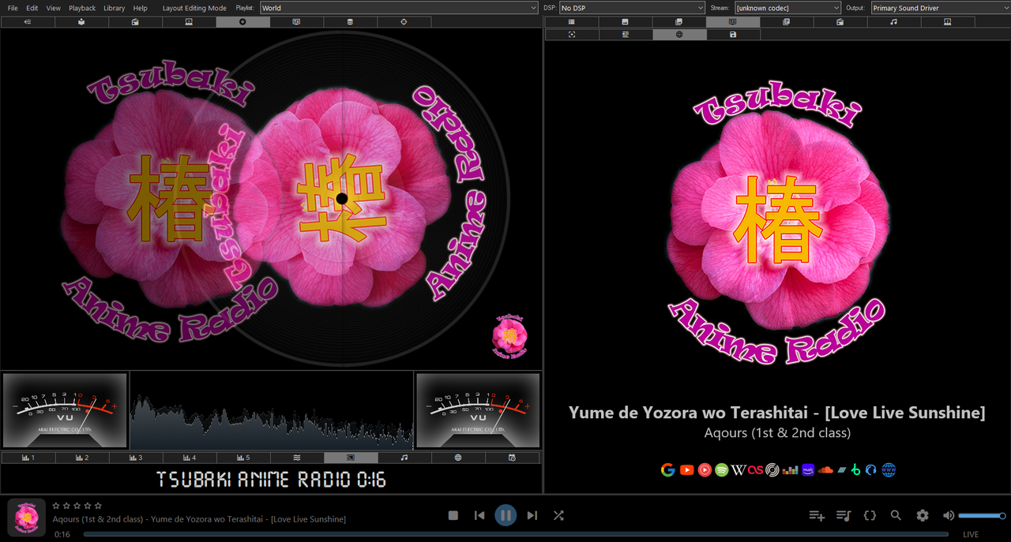Stop playback with the square button

[x=453, y=515]
